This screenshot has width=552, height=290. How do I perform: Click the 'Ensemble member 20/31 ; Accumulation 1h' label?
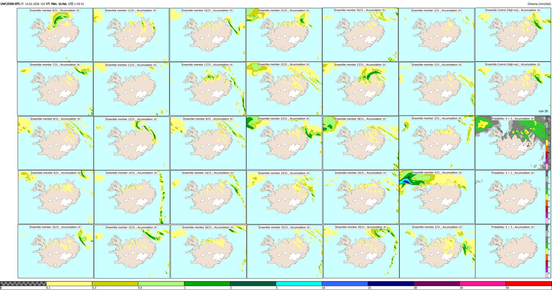tap(208, 227)
